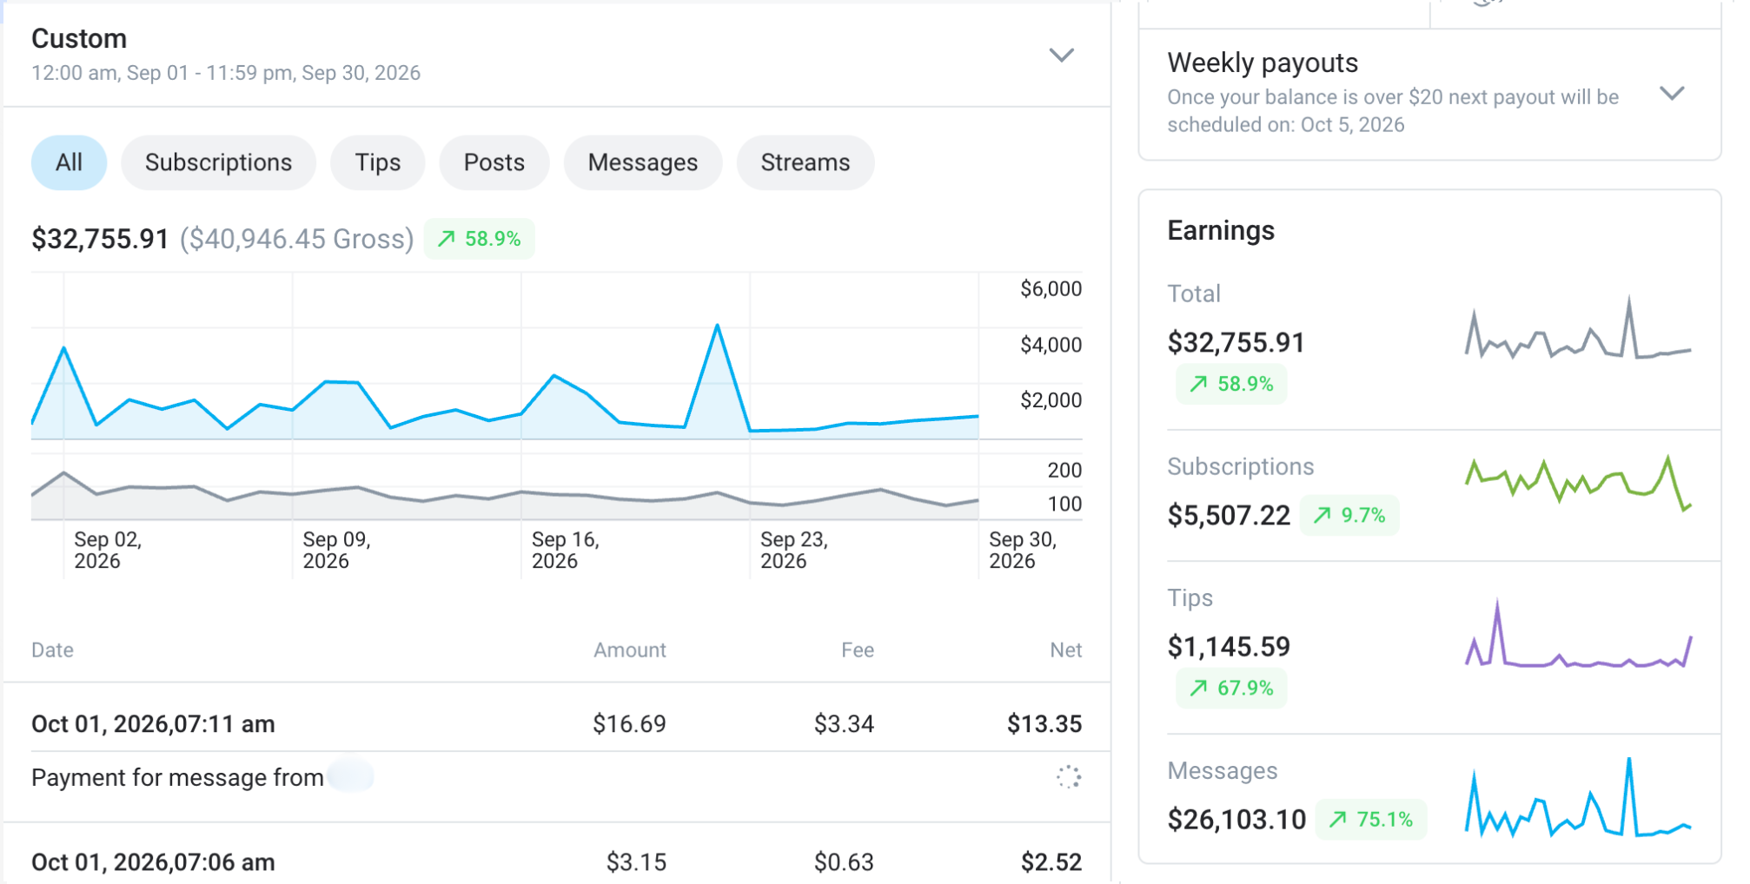Switch to the Subscriptions filter tab

pos(218,162)
